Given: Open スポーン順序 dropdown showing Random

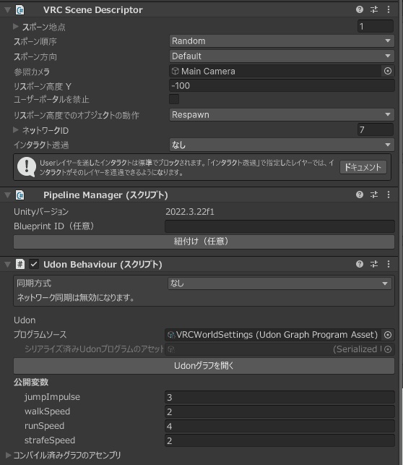Looking at the screenshot, I should 282,41.
